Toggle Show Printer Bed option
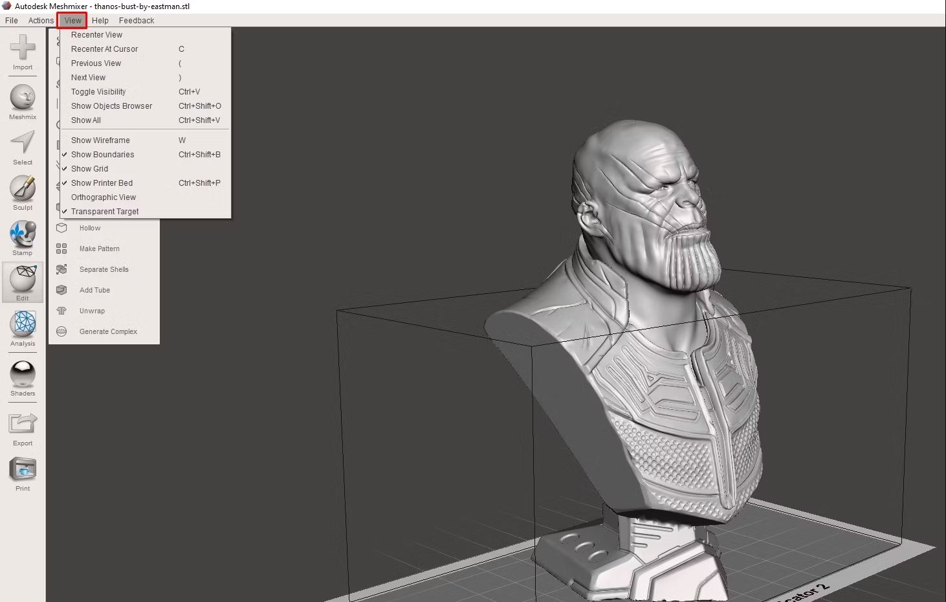 [x=146, y=183]
